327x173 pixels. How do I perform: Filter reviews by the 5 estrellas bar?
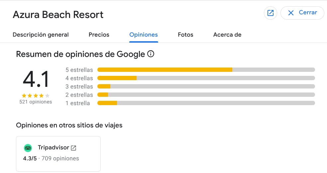click(x=206, y=70)
